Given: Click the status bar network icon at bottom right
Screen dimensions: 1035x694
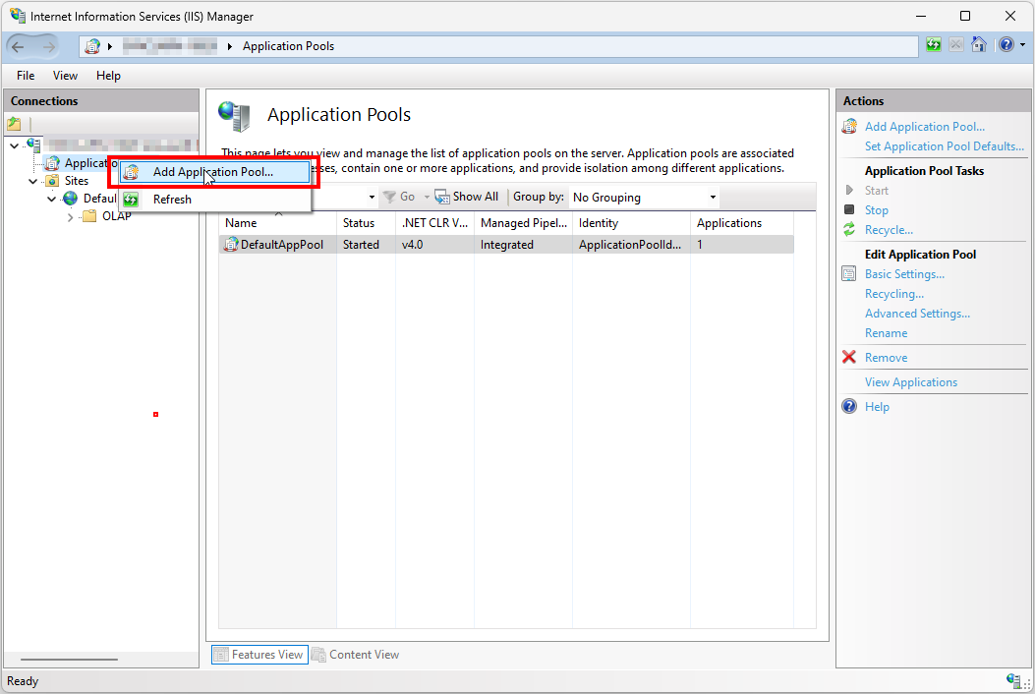Looking at the screenshot, I should coord(1013,680).
